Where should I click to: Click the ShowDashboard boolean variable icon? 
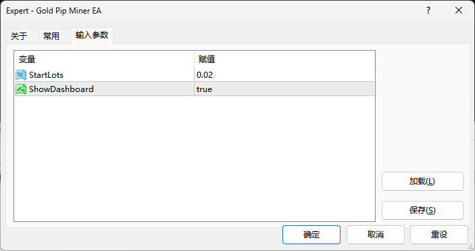pos(21,89)
